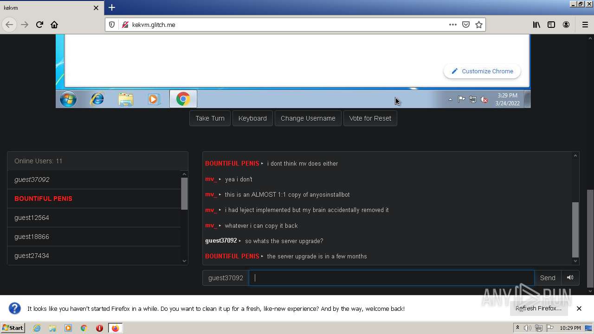
Task: Click chat scrollbar up arrow
Action: 575,156
